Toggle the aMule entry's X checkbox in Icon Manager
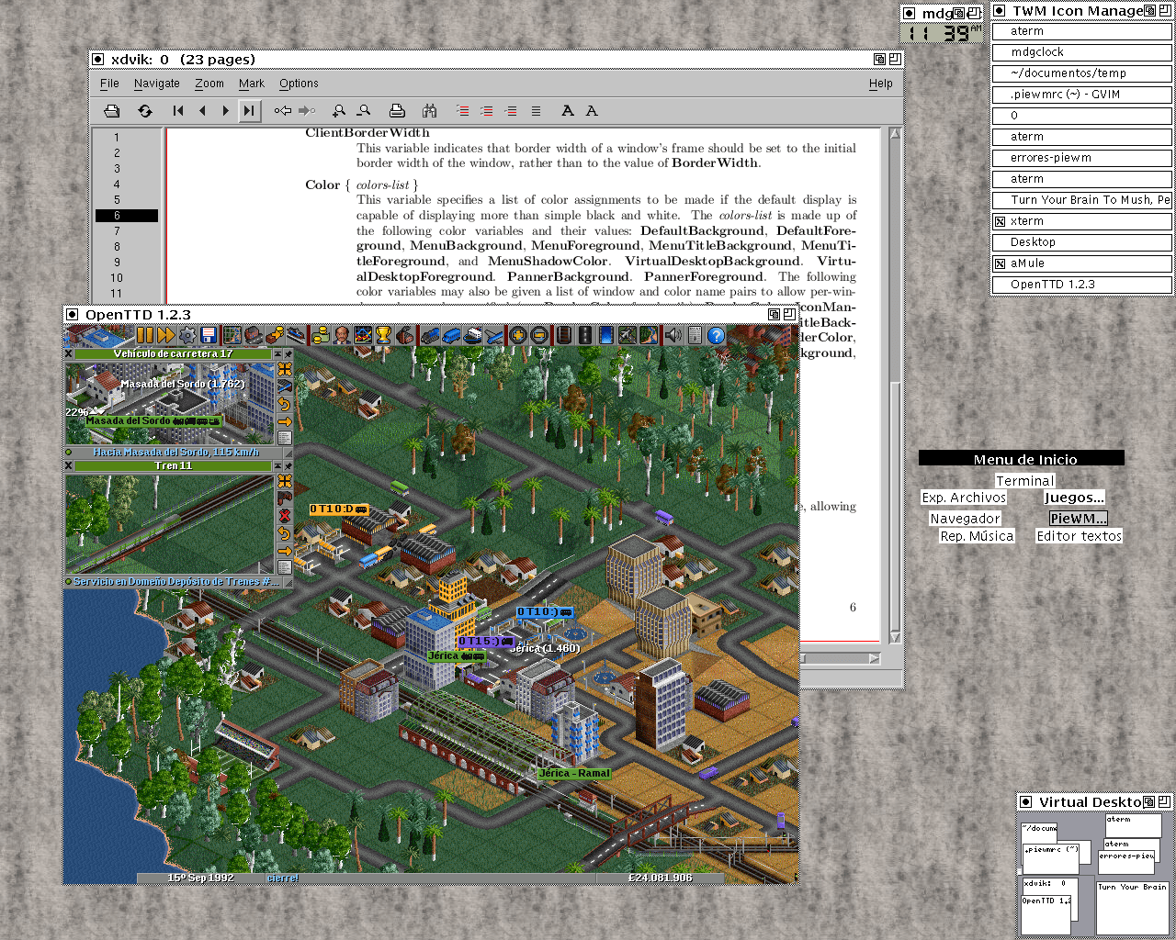The image size is (1176, 940). coord(1000,263)
